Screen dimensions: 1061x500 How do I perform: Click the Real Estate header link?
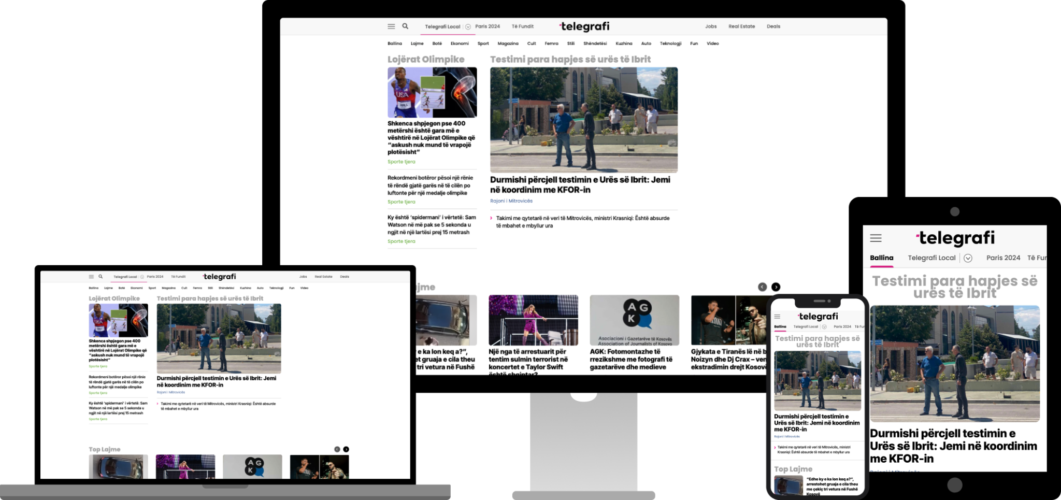[741, 26]
